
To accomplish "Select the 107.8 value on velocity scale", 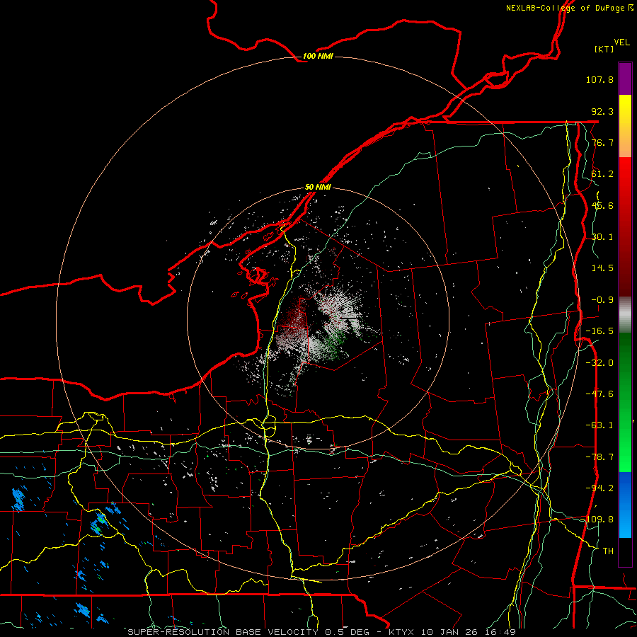I will pos(599,79).
